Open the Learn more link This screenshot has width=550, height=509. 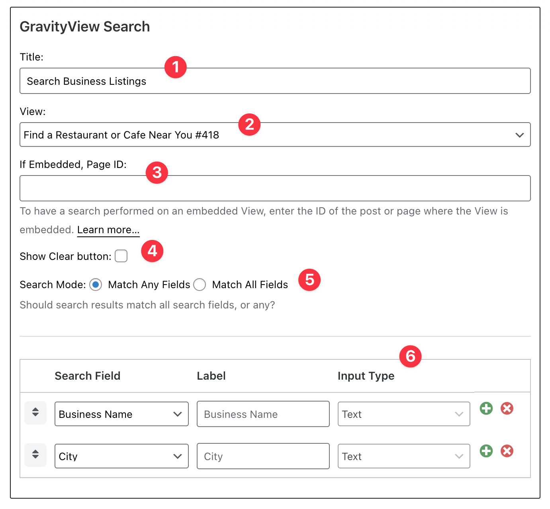coord(108,230)
